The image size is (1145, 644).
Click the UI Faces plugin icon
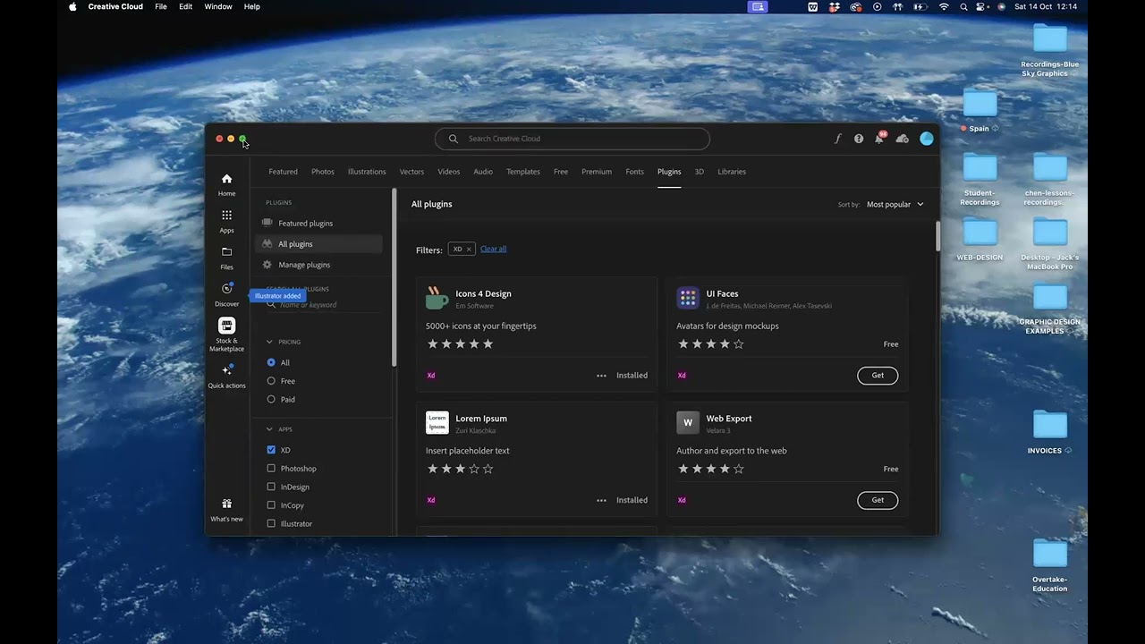pos(688,298)
